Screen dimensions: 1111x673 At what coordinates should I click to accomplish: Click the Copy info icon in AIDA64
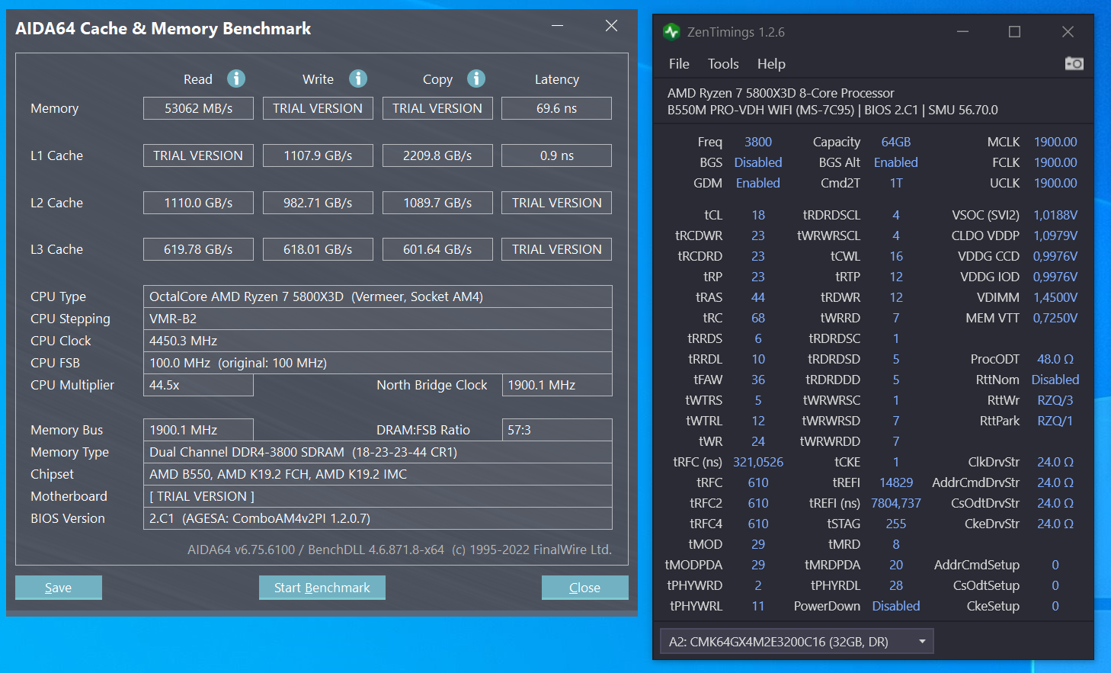(x=476, y=79)
